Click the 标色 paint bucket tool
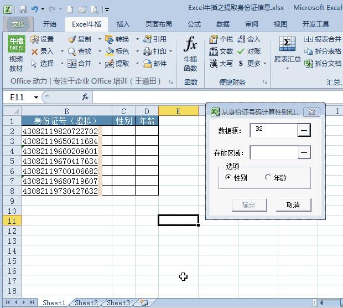Image resolution: width=343 pixels, height=308 pixels. click(117, 52)
